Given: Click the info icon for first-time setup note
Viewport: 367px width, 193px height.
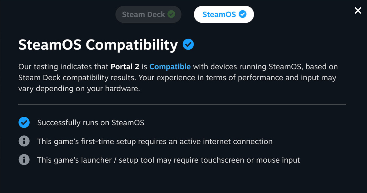Looking at the screenshot, I should click(x=24, y=141).
